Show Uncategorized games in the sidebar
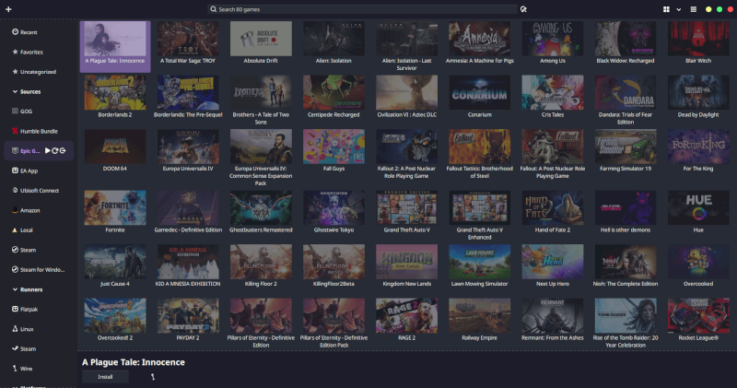Screen dimensions: 737x388 point(39,72)
